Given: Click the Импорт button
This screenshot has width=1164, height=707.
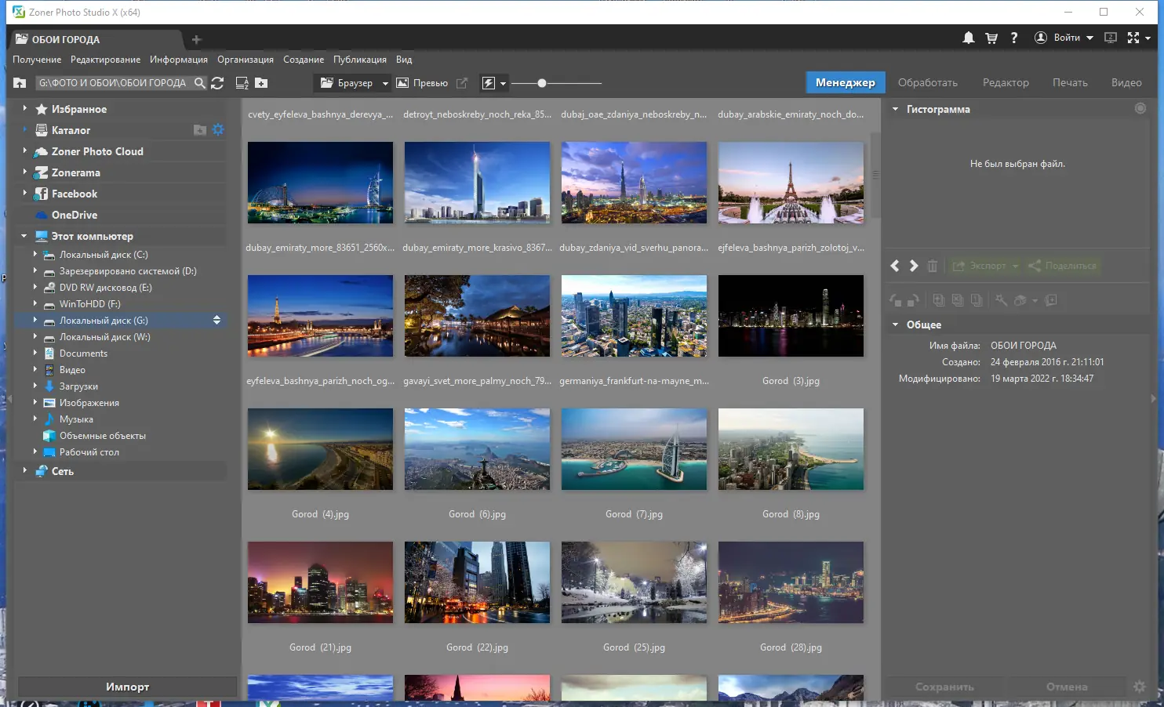Looking at the screenshot, I should pyautogui.click(x=127, y=687).
